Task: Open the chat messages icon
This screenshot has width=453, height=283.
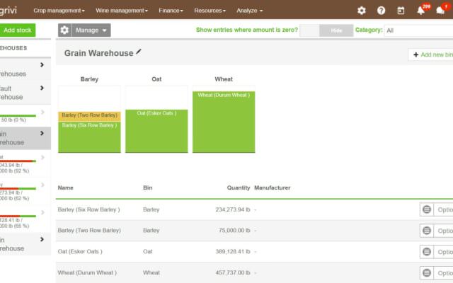Action: coord(440,11)
